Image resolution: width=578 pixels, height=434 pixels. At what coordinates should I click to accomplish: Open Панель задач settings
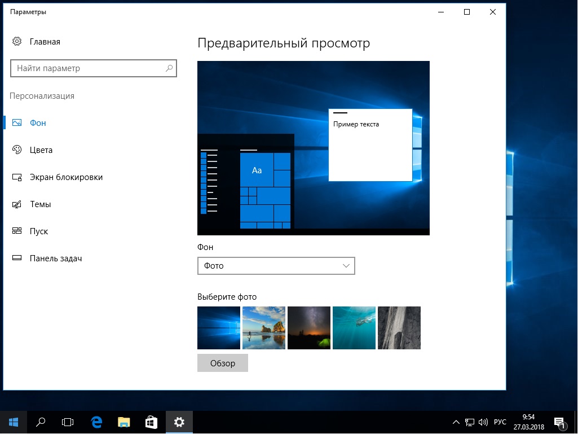(55, 258)
